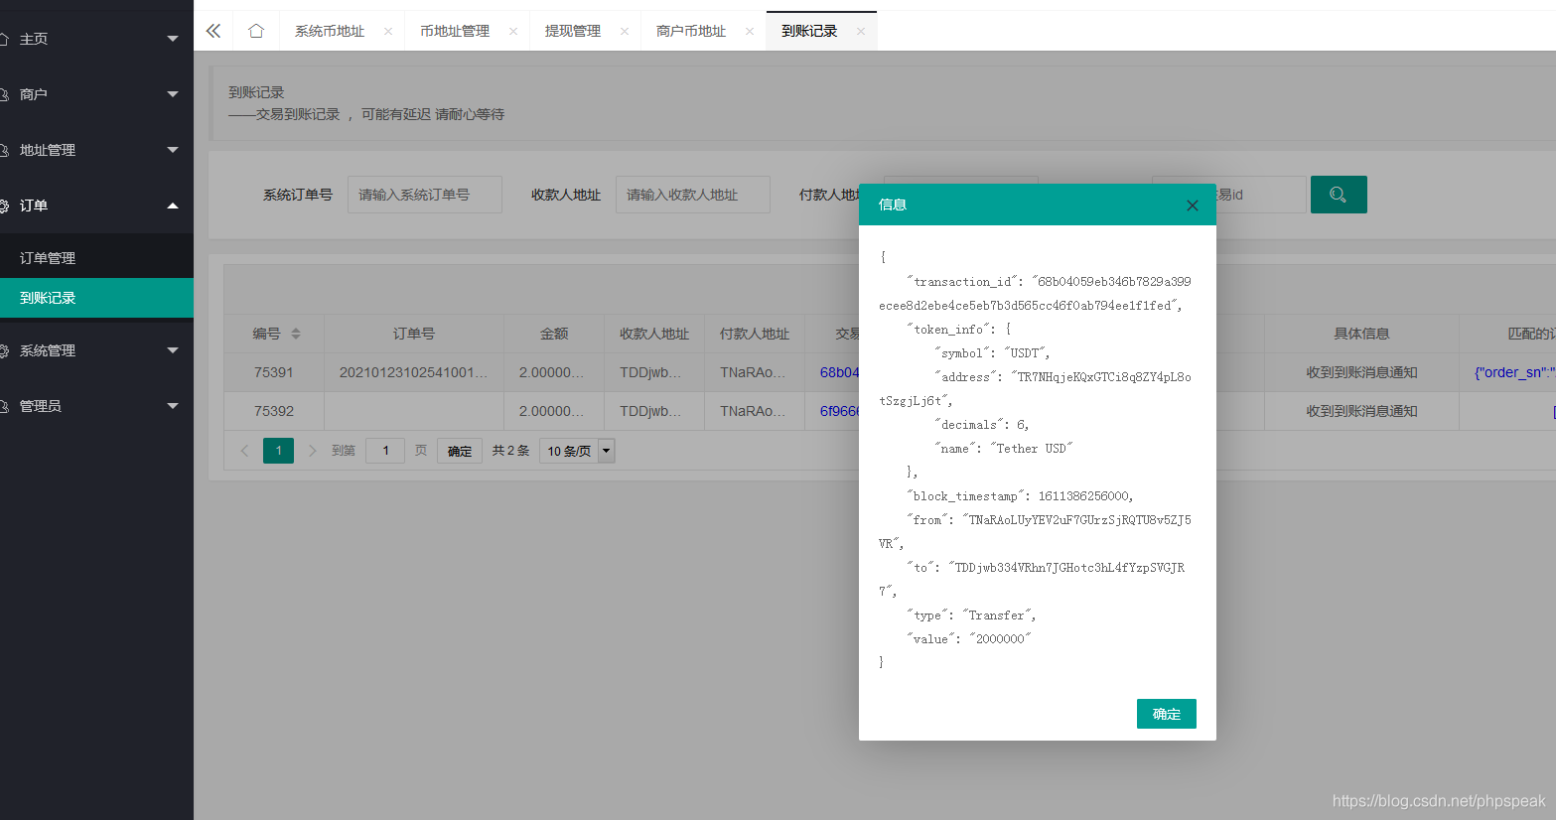Click the 订单号 column header

tap(414, 334)
